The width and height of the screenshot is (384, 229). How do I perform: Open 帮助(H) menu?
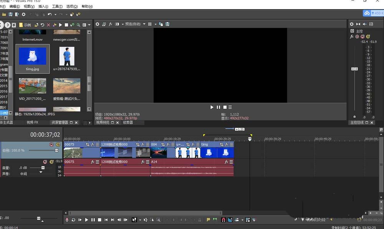point(87,7)
